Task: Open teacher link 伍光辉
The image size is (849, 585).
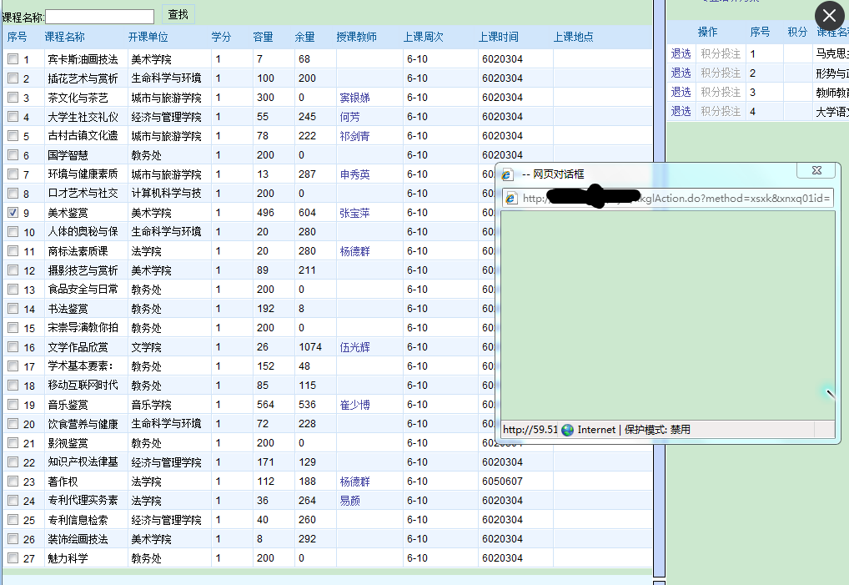Action: tap(354, 347)
